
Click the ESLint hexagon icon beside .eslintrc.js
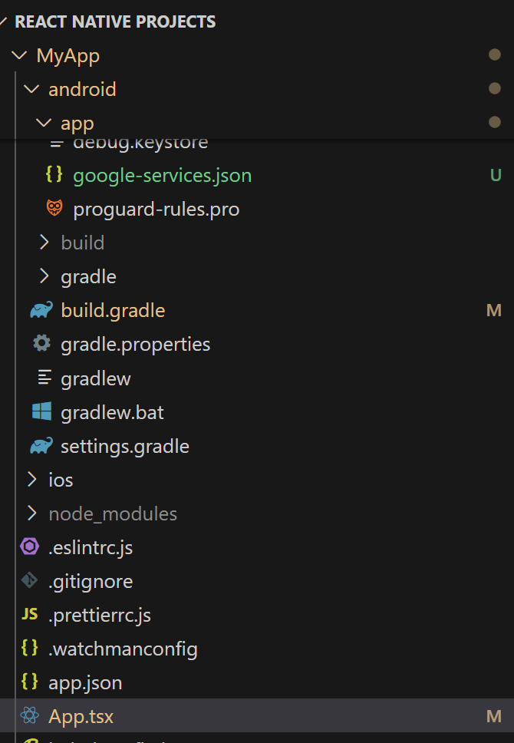coord(29,547)
